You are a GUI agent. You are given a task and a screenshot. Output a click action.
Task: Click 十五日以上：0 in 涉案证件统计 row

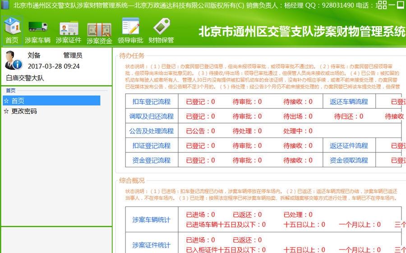click(x=304, y=250)
